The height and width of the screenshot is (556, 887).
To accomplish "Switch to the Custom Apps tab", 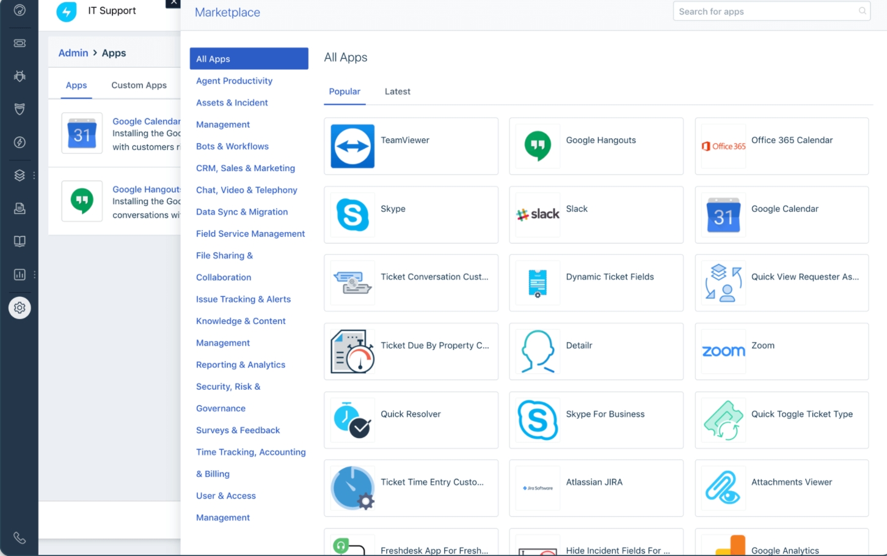I will (139, 86).
